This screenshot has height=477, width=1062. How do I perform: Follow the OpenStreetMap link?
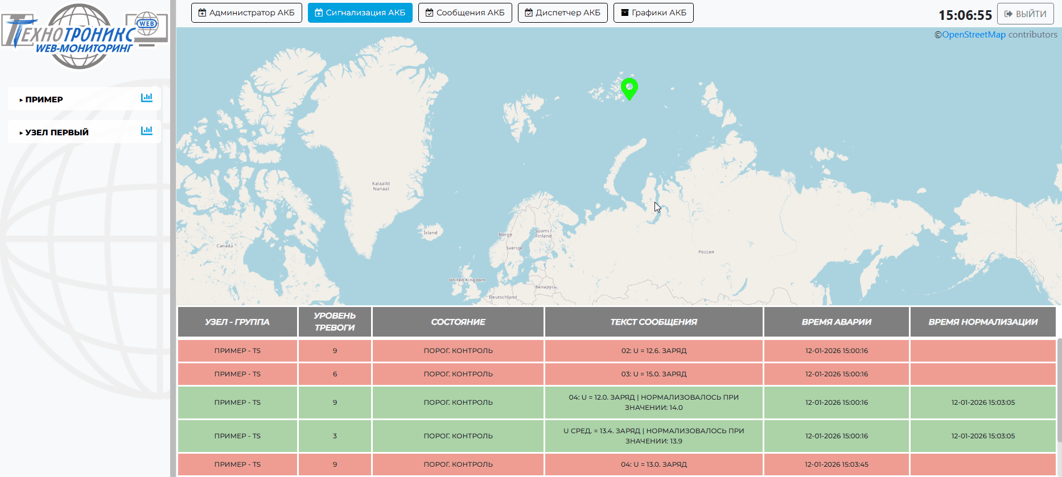click(973, 35)
